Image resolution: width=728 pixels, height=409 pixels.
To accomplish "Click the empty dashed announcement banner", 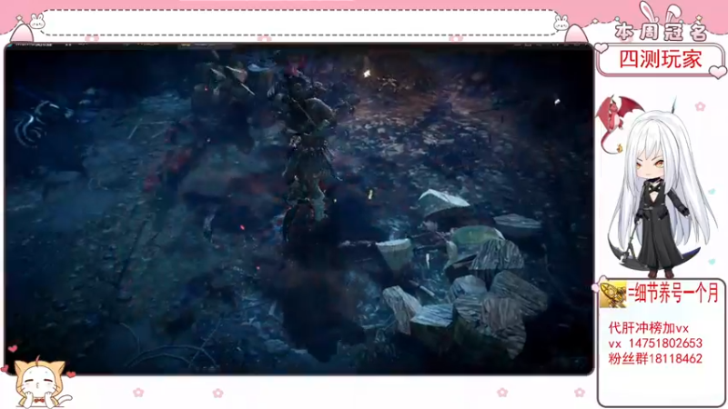I will 300,24.
